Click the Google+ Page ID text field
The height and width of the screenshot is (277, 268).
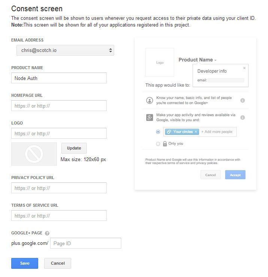click(86, 243)
